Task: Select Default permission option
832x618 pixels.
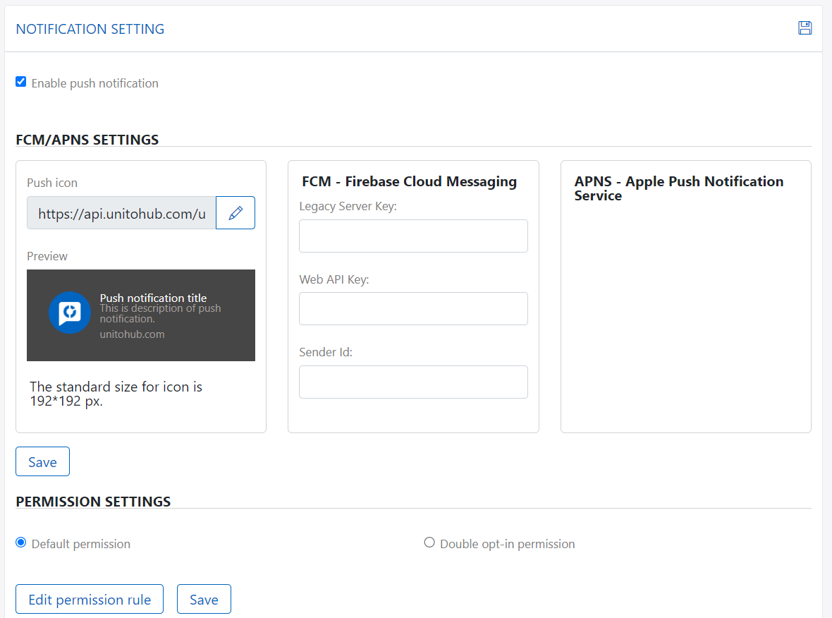Action: [20, 542]
